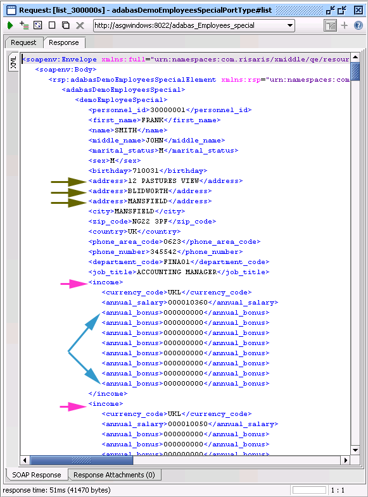This screenshot has width=368, height=497.
Task: Click the response time status text
Action: pyautogui.click(x=57, y=490)
